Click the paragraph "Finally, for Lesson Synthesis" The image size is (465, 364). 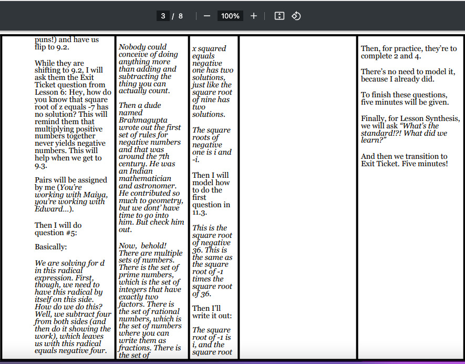point(410,129)
